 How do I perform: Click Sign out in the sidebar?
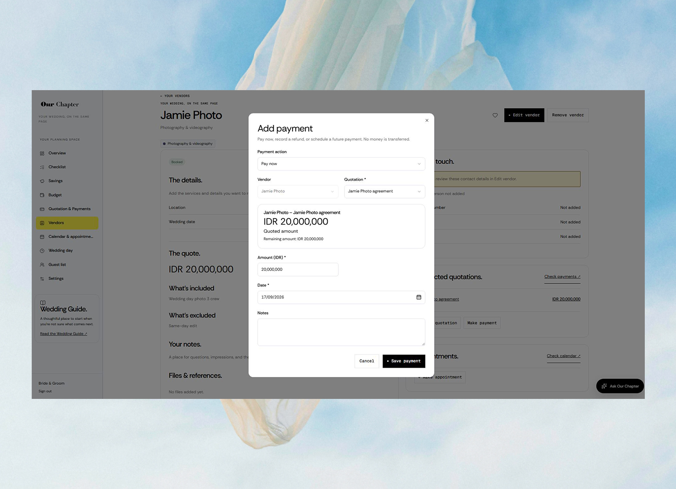coord(45,391)
